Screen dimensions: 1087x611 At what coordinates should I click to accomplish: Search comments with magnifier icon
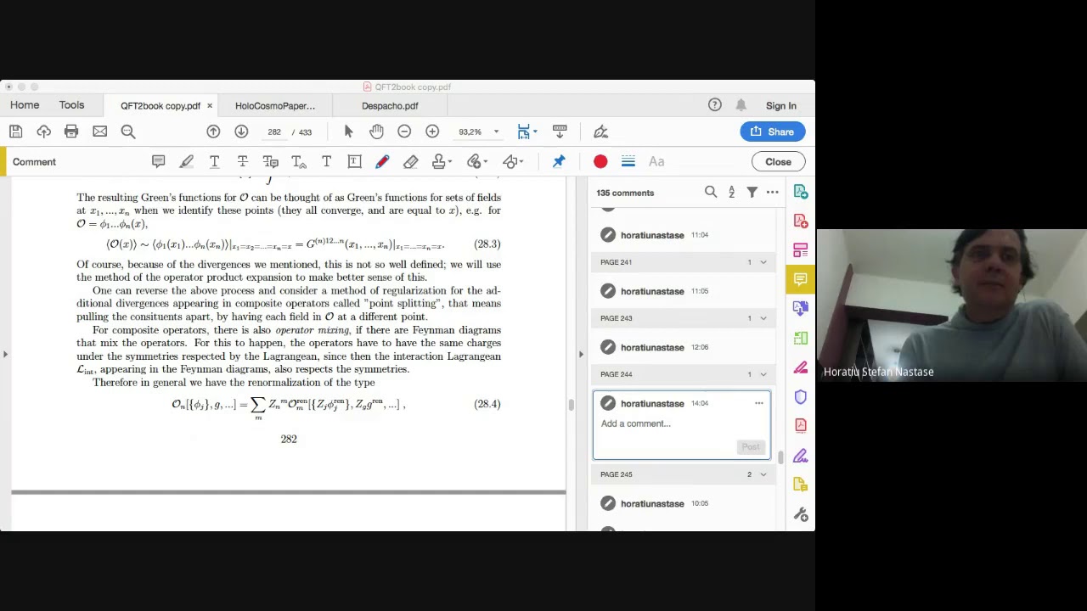click(711, 193)
